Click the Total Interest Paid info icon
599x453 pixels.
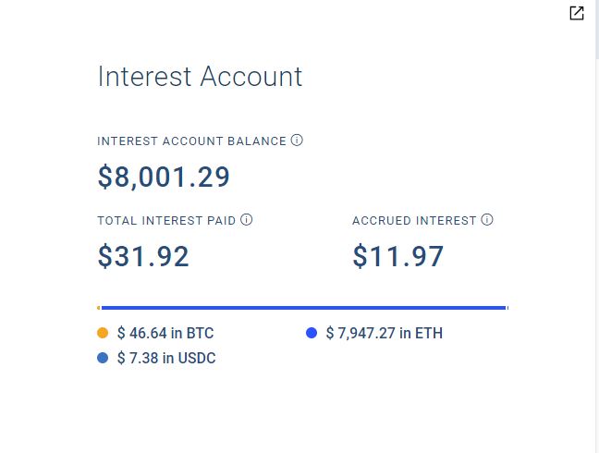(247, 220)
